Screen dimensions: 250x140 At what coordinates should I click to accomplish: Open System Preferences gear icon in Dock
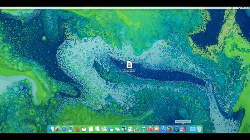pyautogui.click(x=170, y=129)
